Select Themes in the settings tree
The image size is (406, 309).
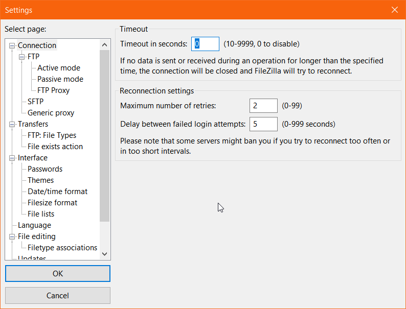coord(40,180)
